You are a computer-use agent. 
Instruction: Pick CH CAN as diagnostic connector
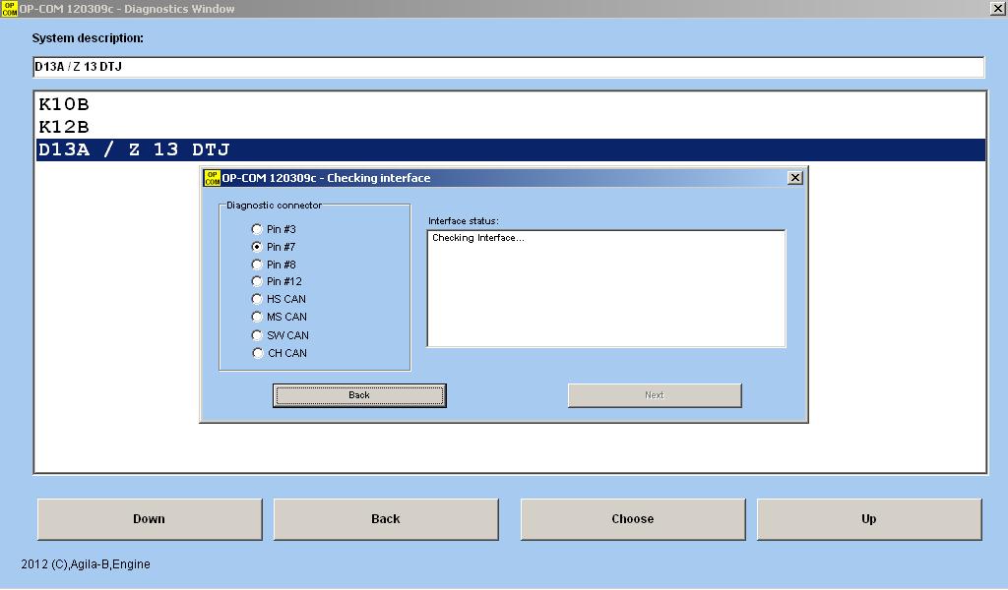[257, 353]
